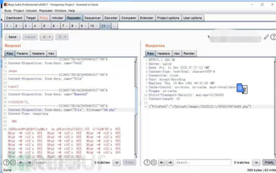Open the Intruder menu

(31, 11)
